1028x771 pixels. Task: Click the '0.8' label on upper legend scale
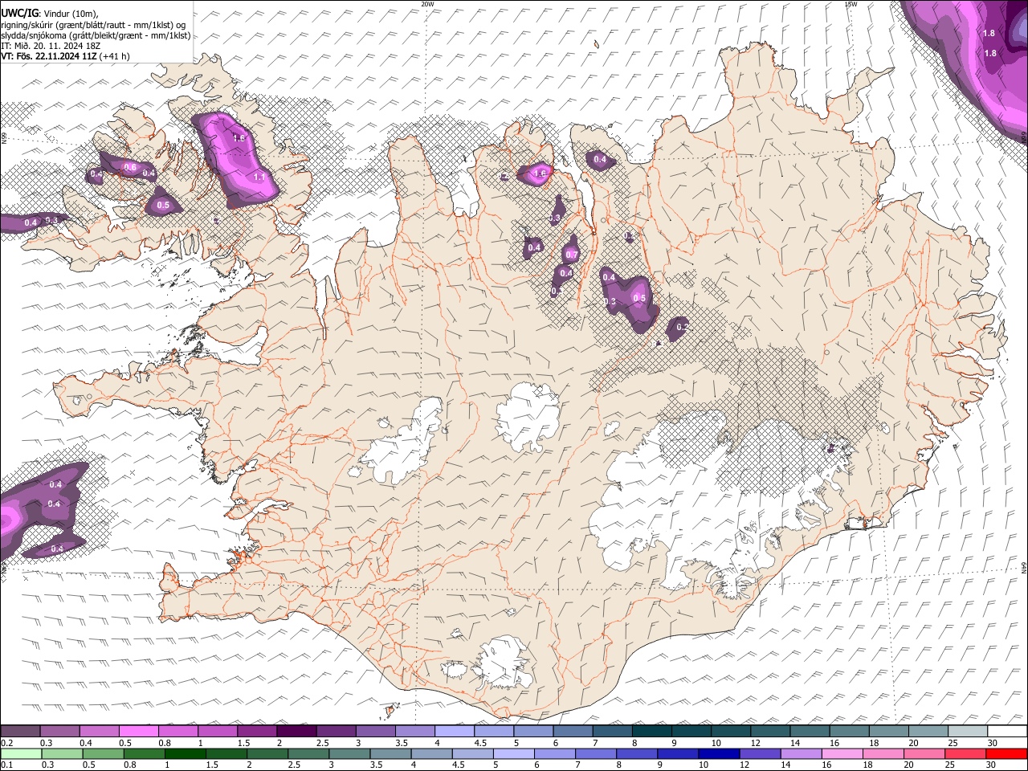165,744
